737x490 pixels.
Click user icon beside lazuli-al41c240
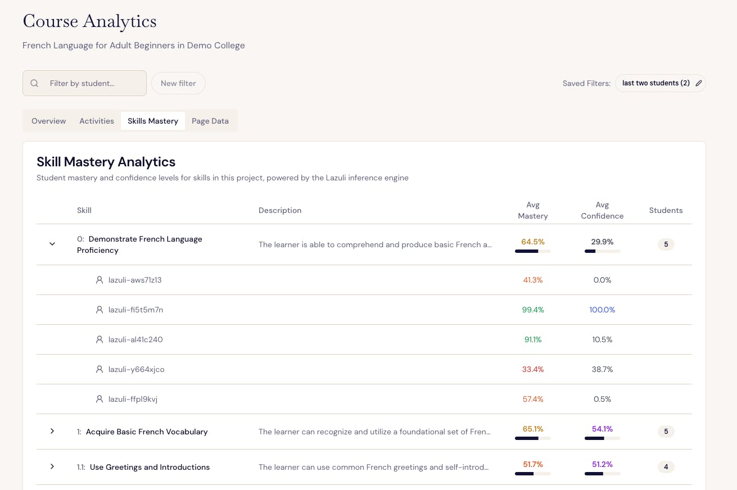100,339
